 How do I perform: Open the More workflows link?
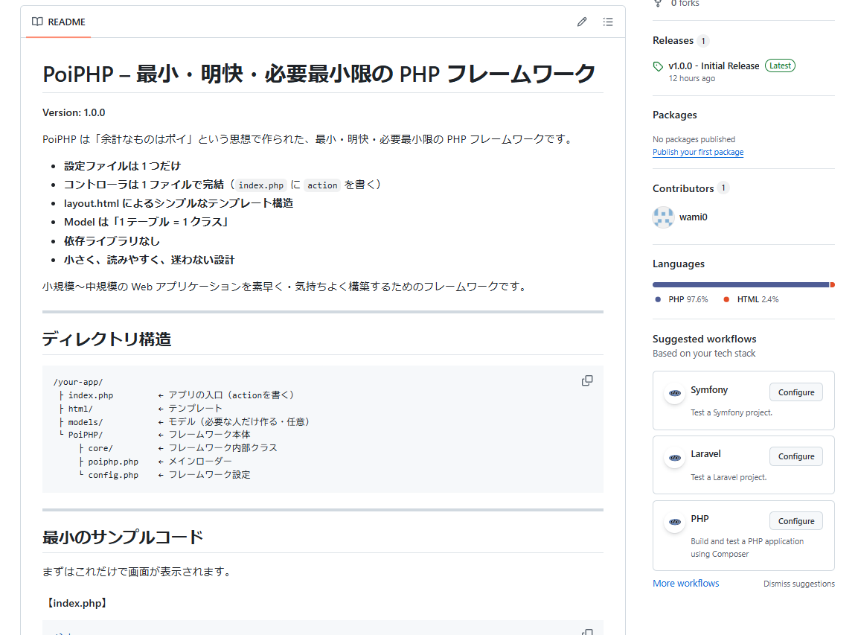(x=685, y=584)
